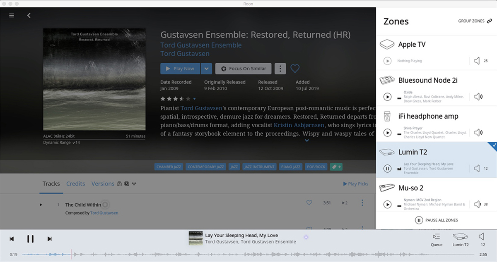Go back with the left arrow
This screenshot has width=497, height=262.
point(29,15)
